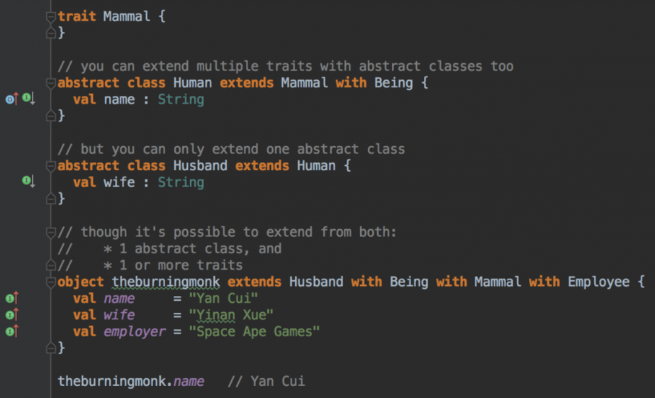Click closing fold marker of Husband class
The image size is (655, 398).
pos(50,199)
